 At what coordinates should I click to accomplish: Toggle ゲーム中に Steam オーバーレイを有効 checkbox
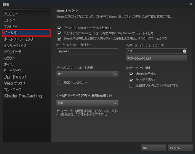59,28
